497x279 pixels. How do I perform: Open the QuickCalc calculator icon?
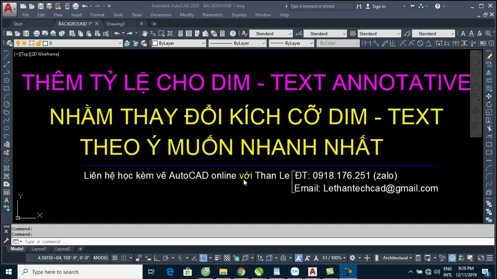tap(222, 33)
